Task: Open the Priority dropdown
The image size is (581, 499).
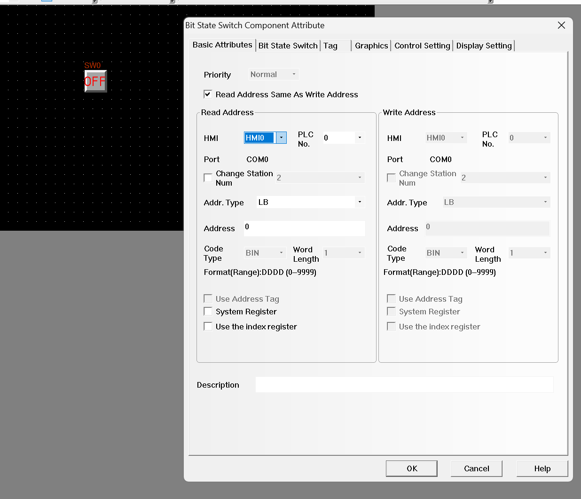Action: coord(274,74)
